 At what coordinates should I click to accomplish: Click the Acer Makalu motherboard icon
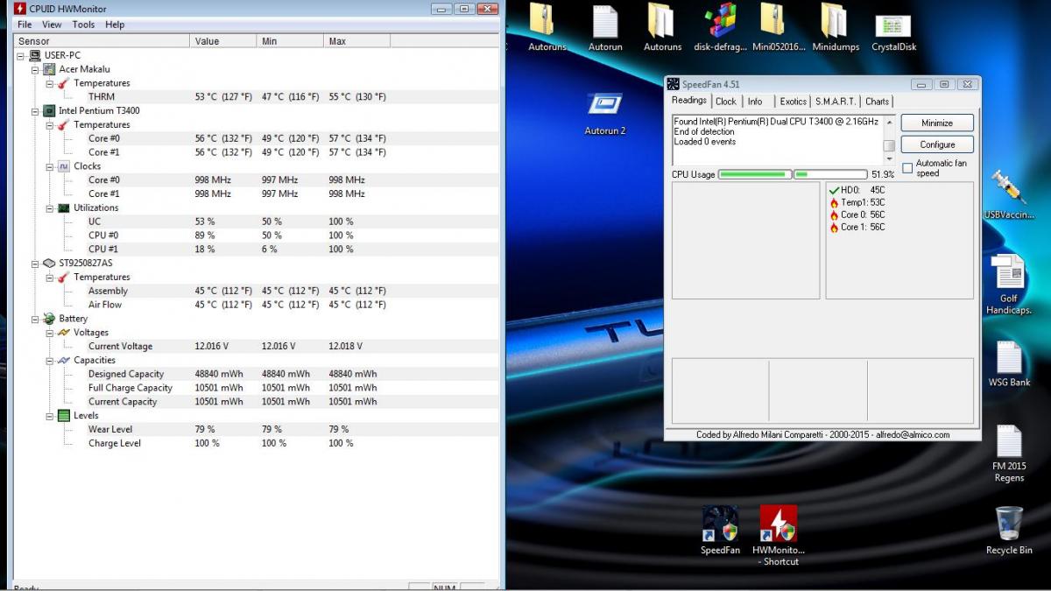[49, 69]
